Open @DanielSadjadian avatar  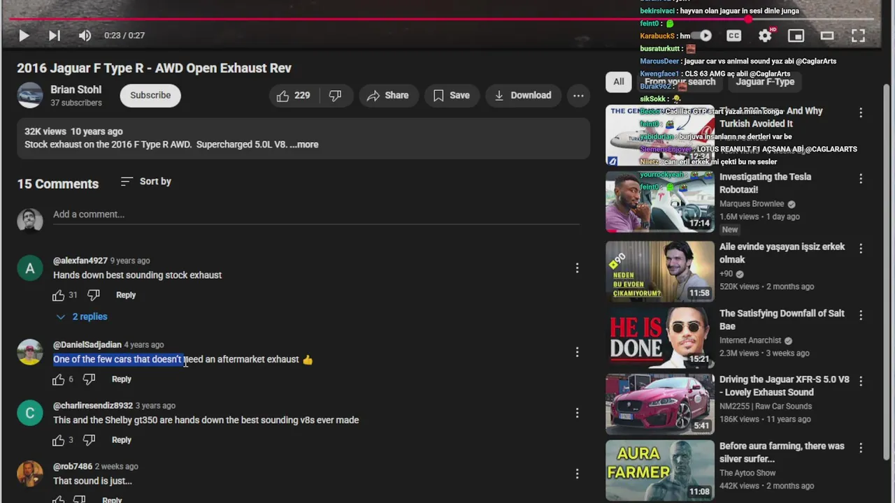coord(30,352)
